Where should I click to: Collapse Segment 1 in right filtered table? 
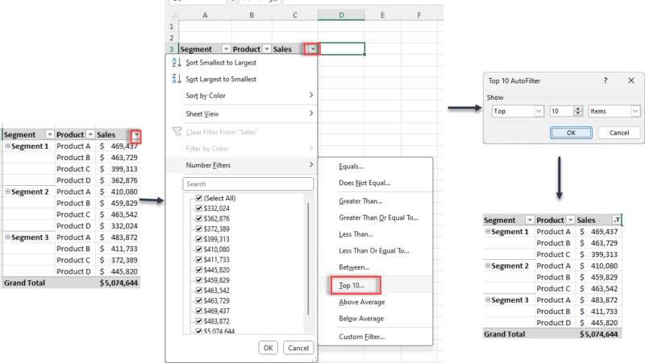click(488, 231)
